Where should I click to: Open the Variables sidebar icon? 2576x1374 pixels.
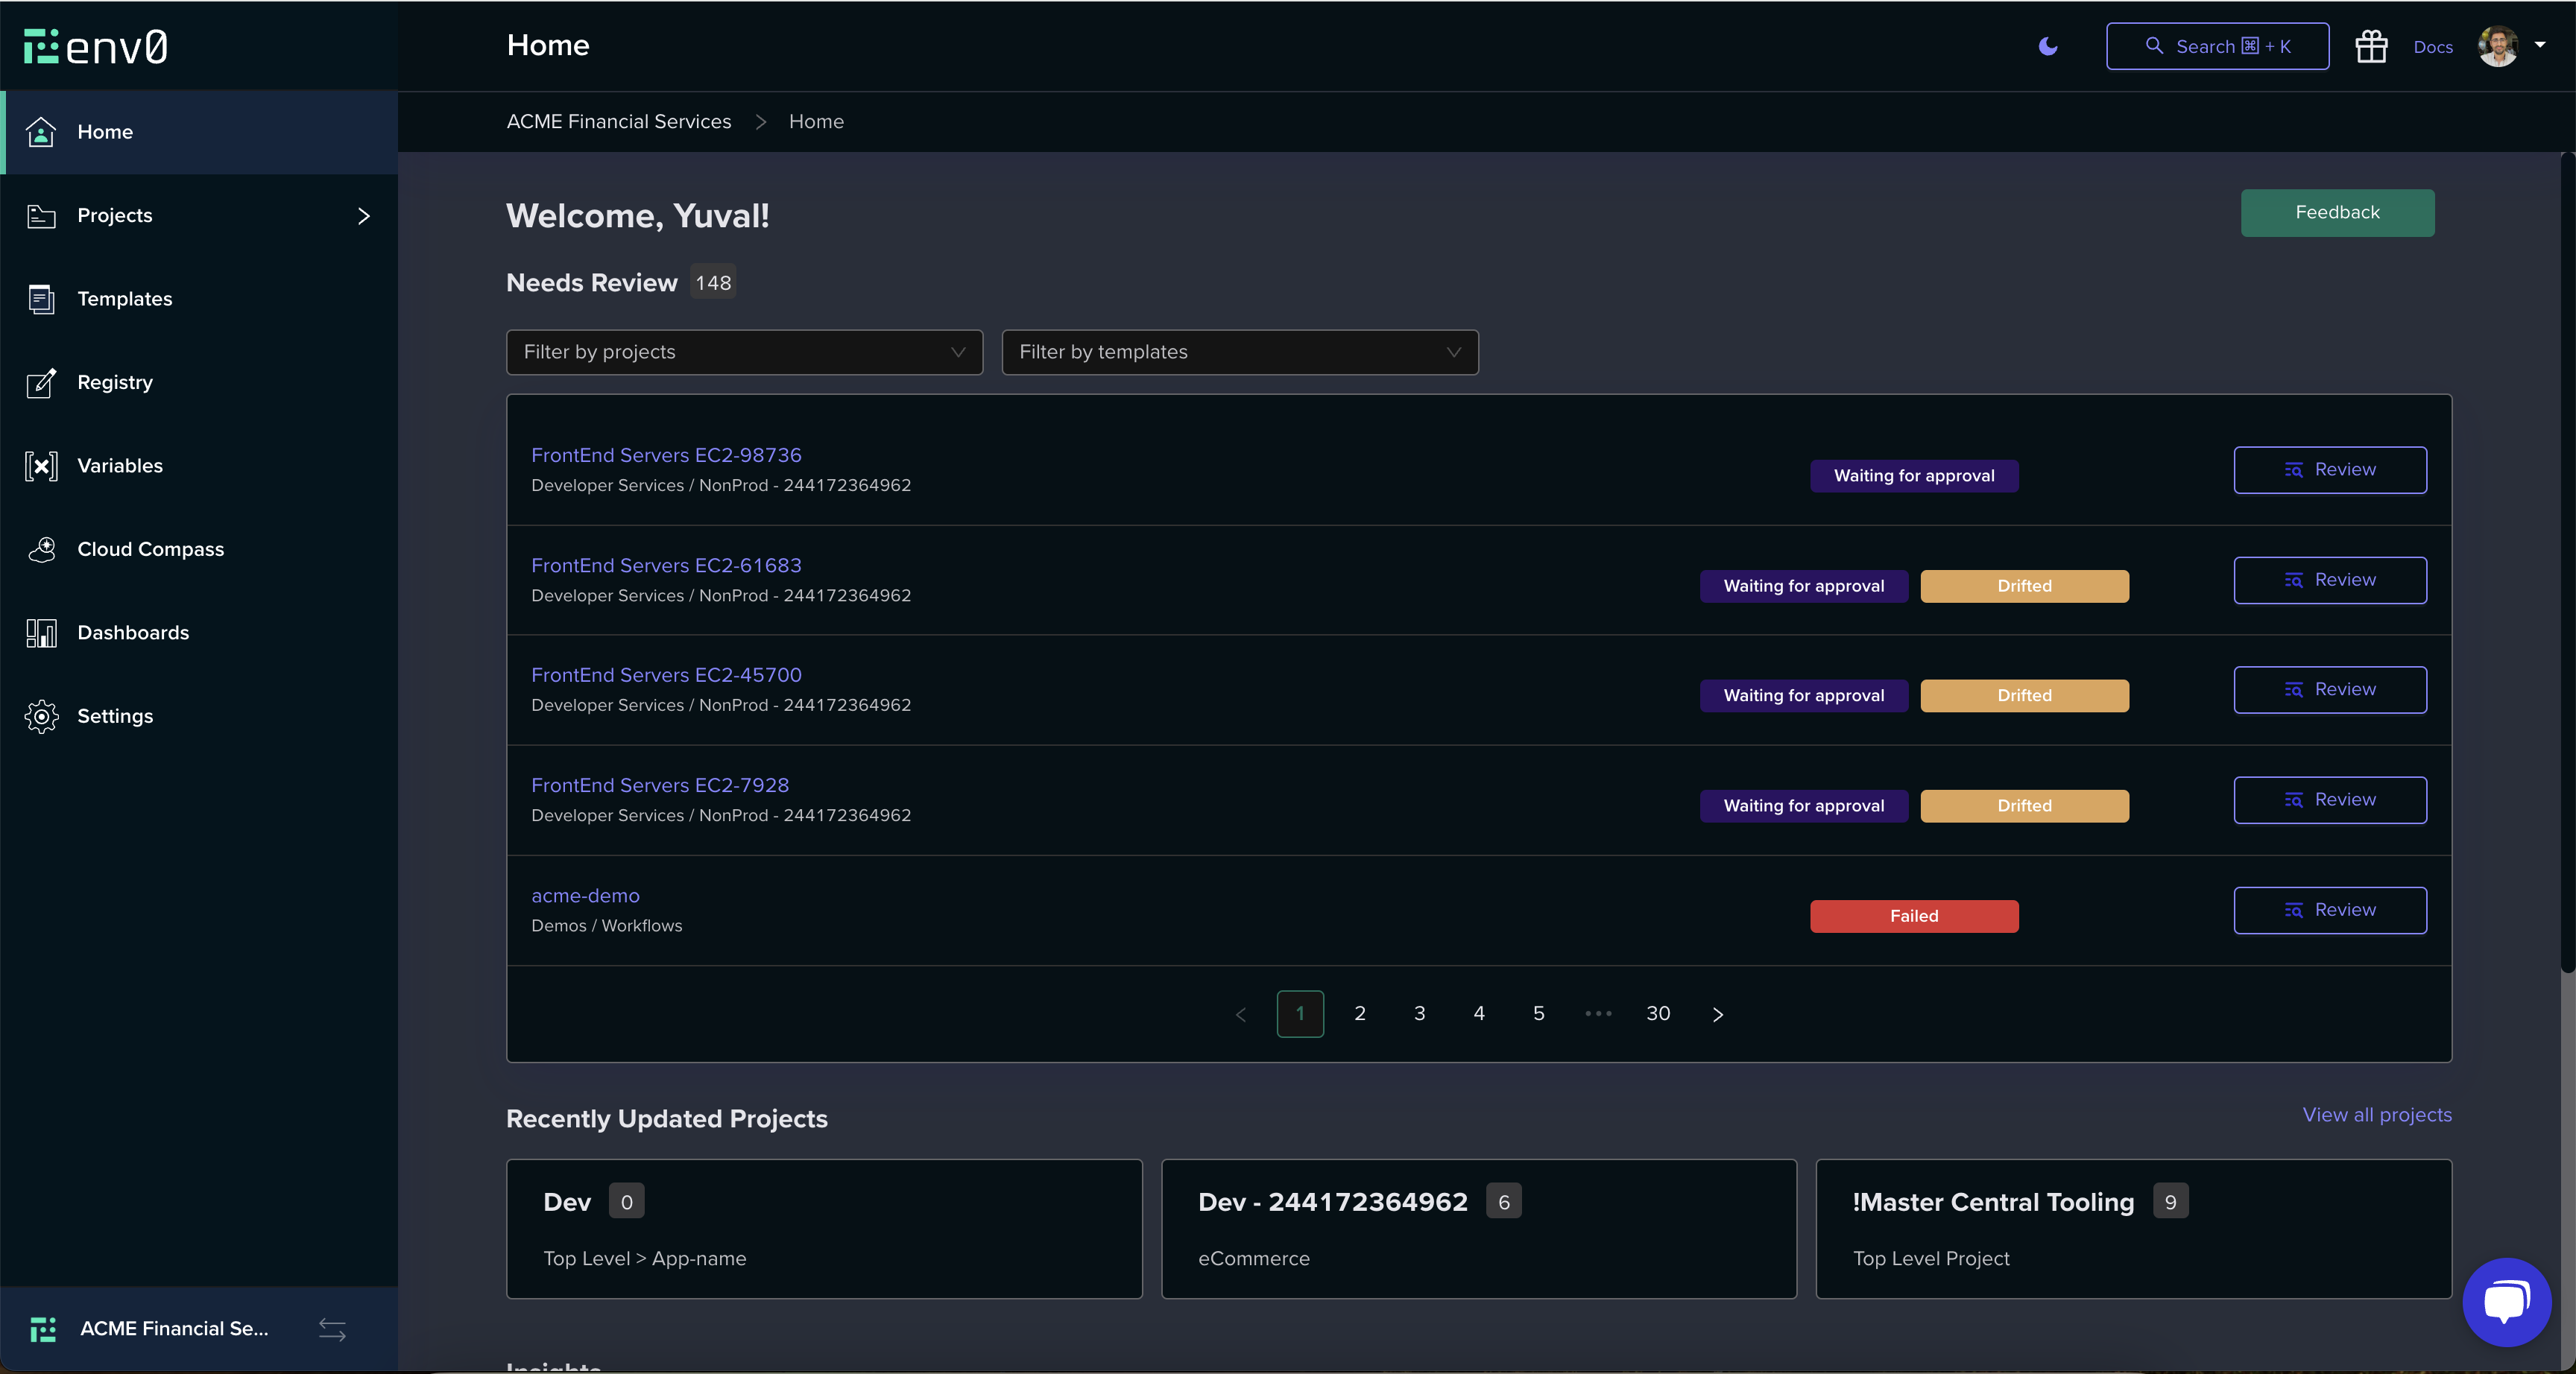click(41, 466)
